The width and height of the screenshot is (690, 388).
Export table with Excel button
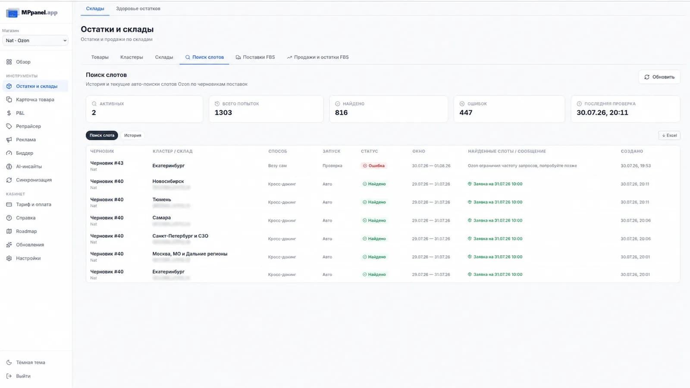click(x=669, y=135)
